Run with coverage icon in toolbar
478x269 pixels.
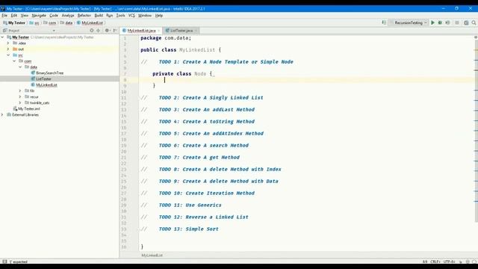[x=447, y=22]
